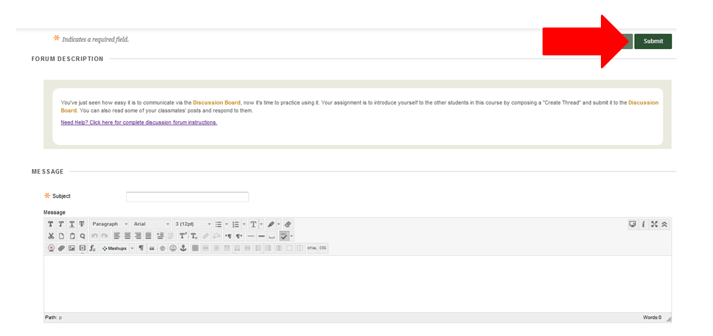Open the complete discussion forum instructions link

[139, 123]
